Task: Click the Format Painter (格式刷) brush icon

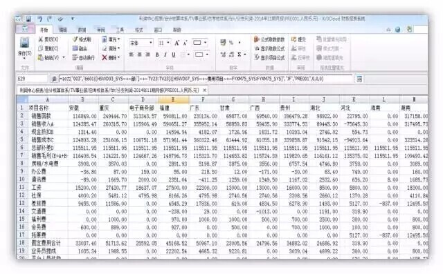Action: (75, 39)
